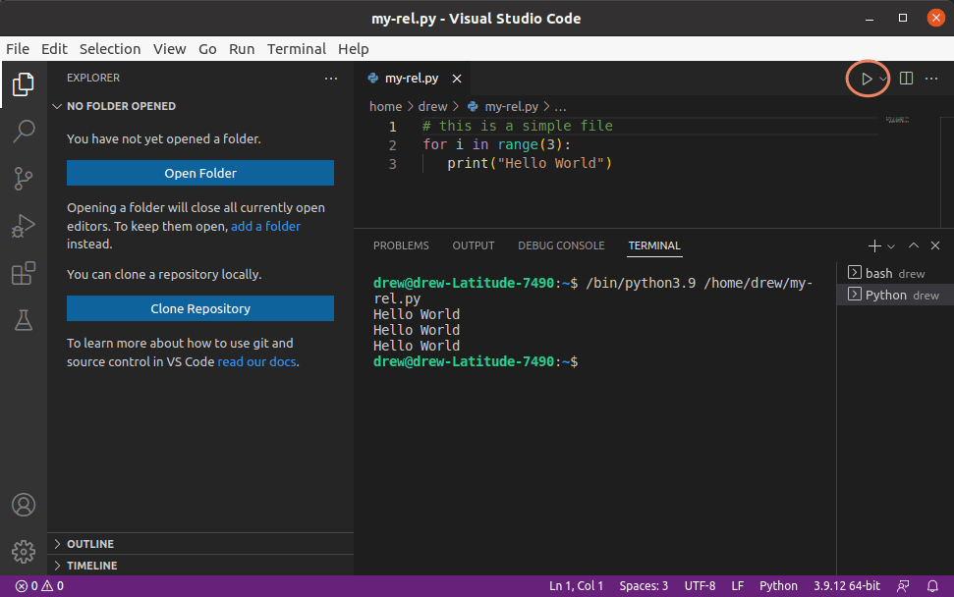954x597 pixels.
Task: Open the new terminal launch profile dropdown
Action: coord(891,245)
